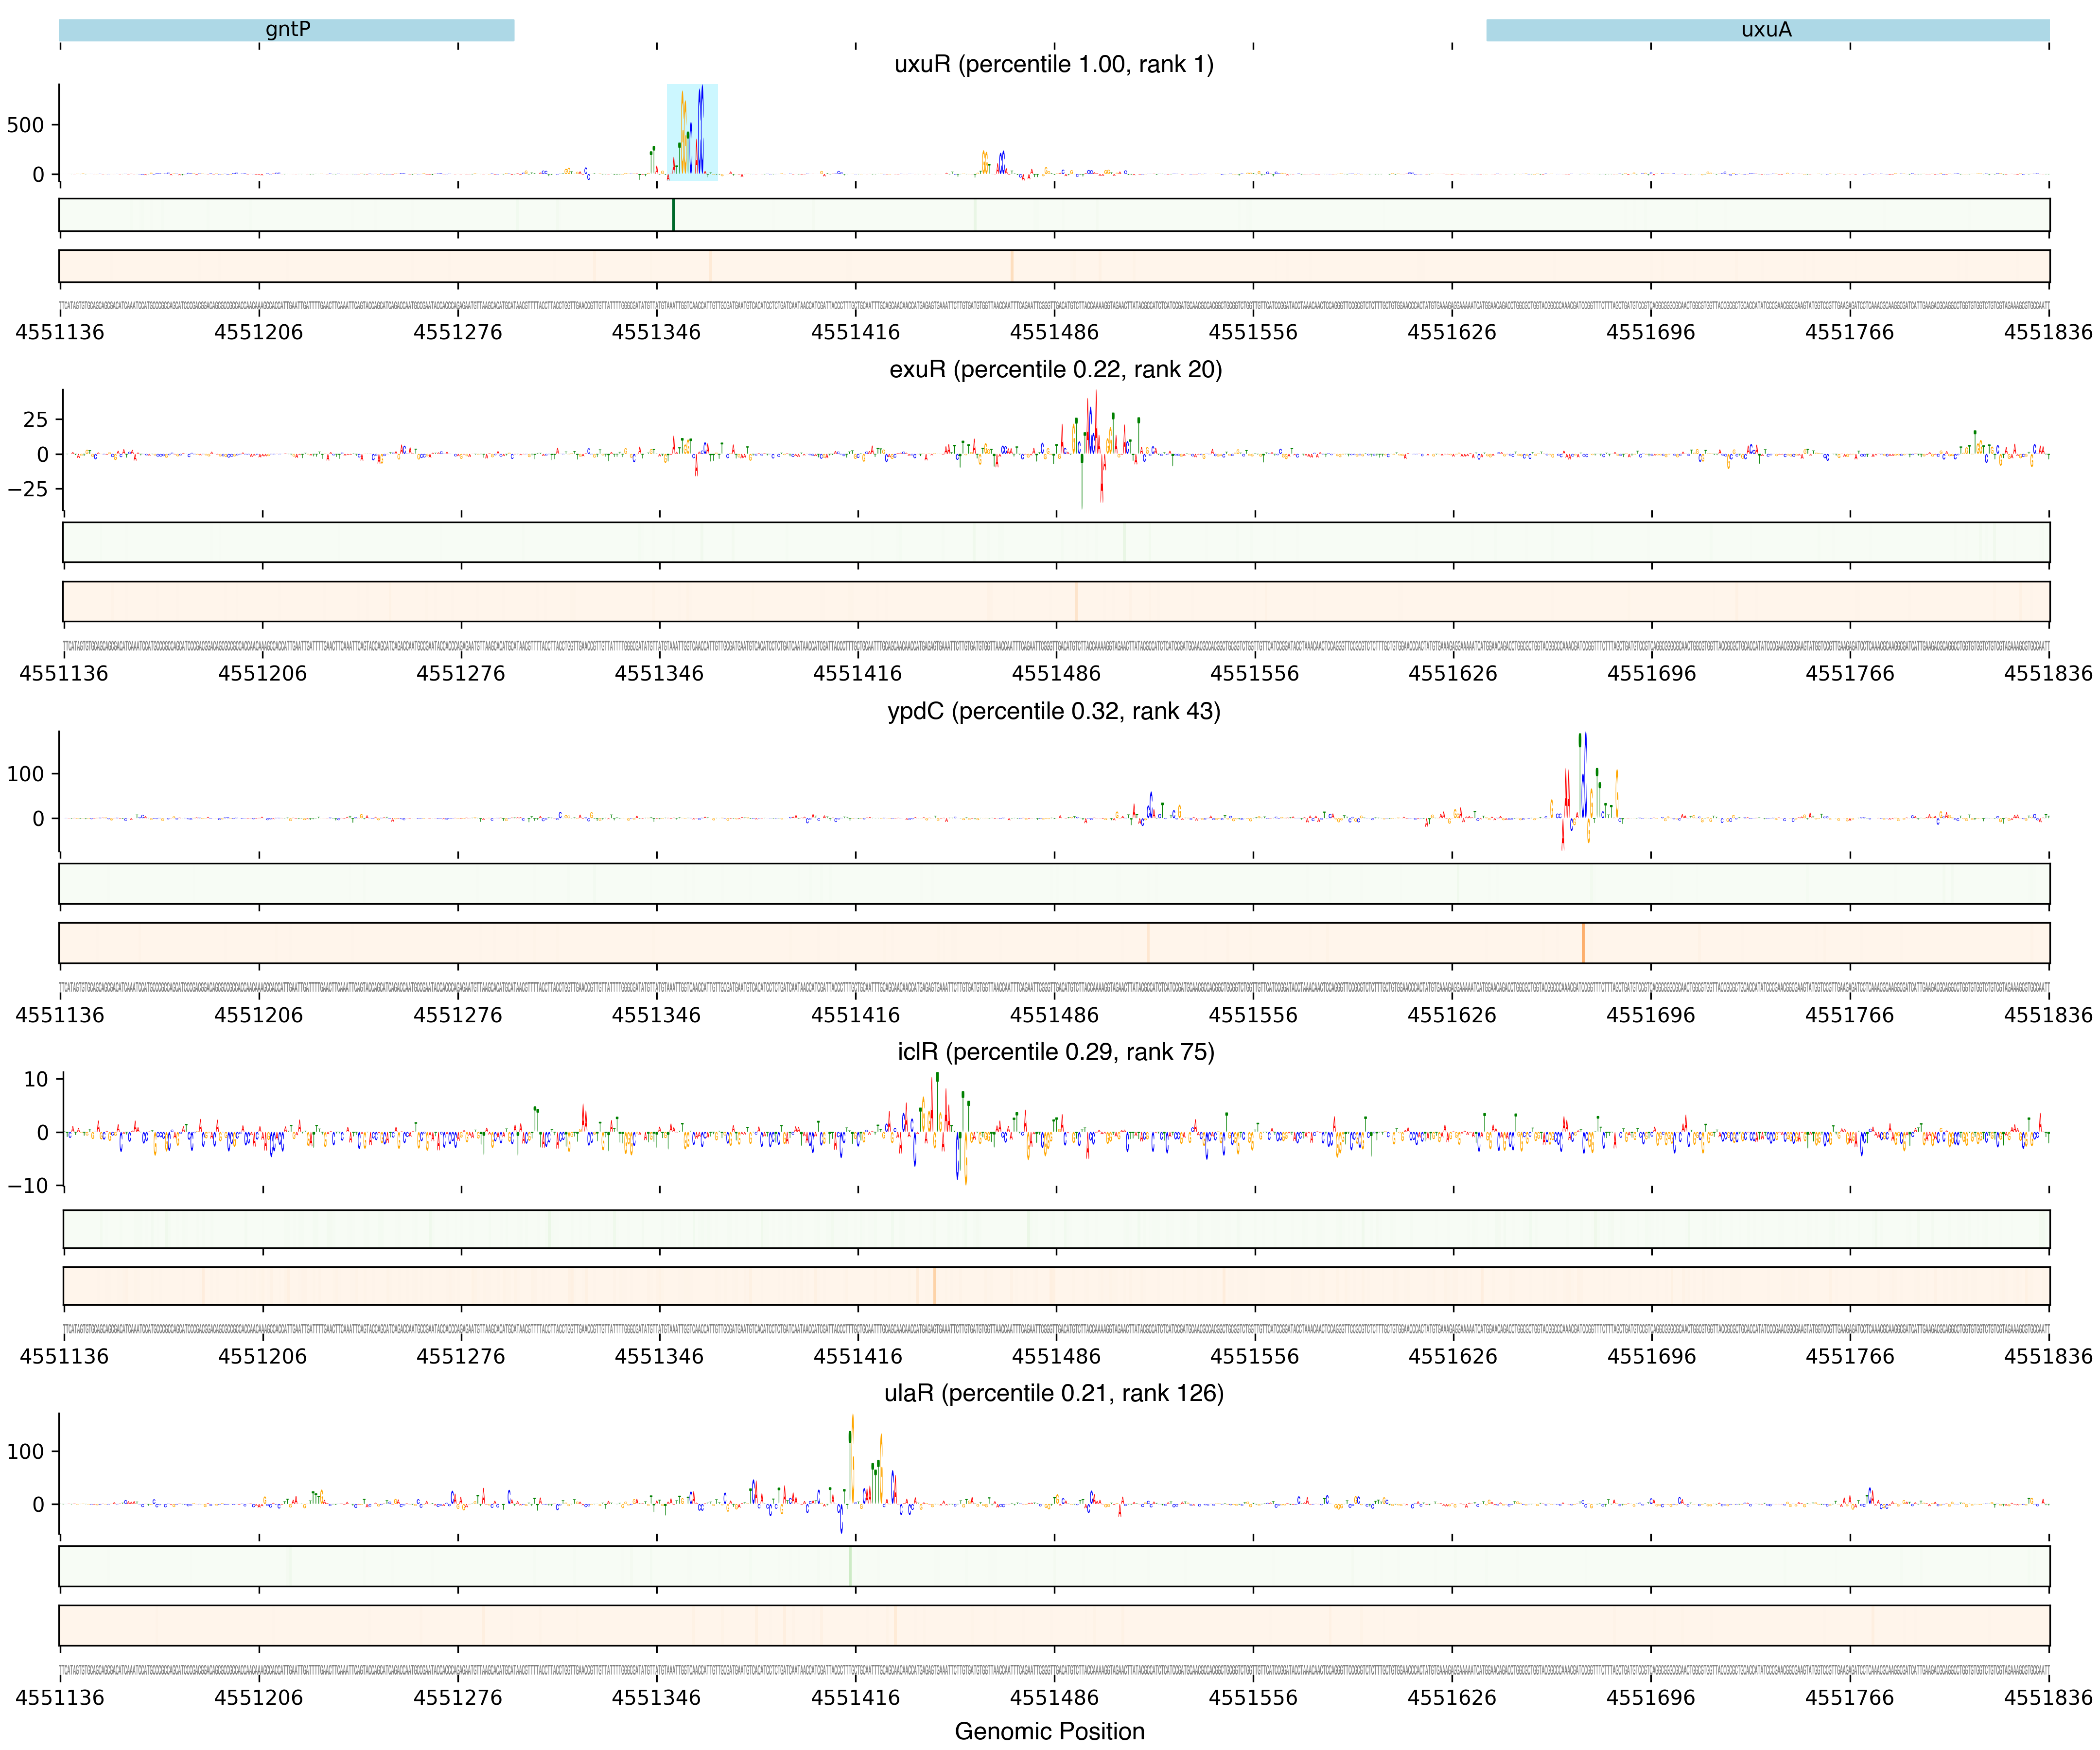Click the 'Genomic Position' axis label
The height and width of the screenshot is (1750, 2100).
click(x=1050, y=1731)
